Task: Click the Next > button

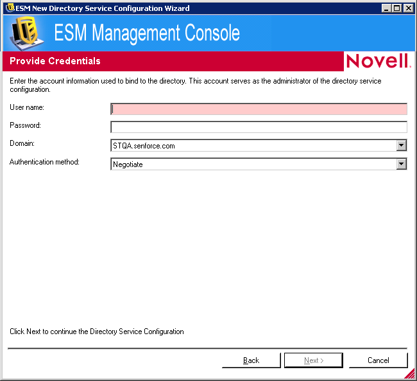Action: pyautogui.click(x=314, y=360)
